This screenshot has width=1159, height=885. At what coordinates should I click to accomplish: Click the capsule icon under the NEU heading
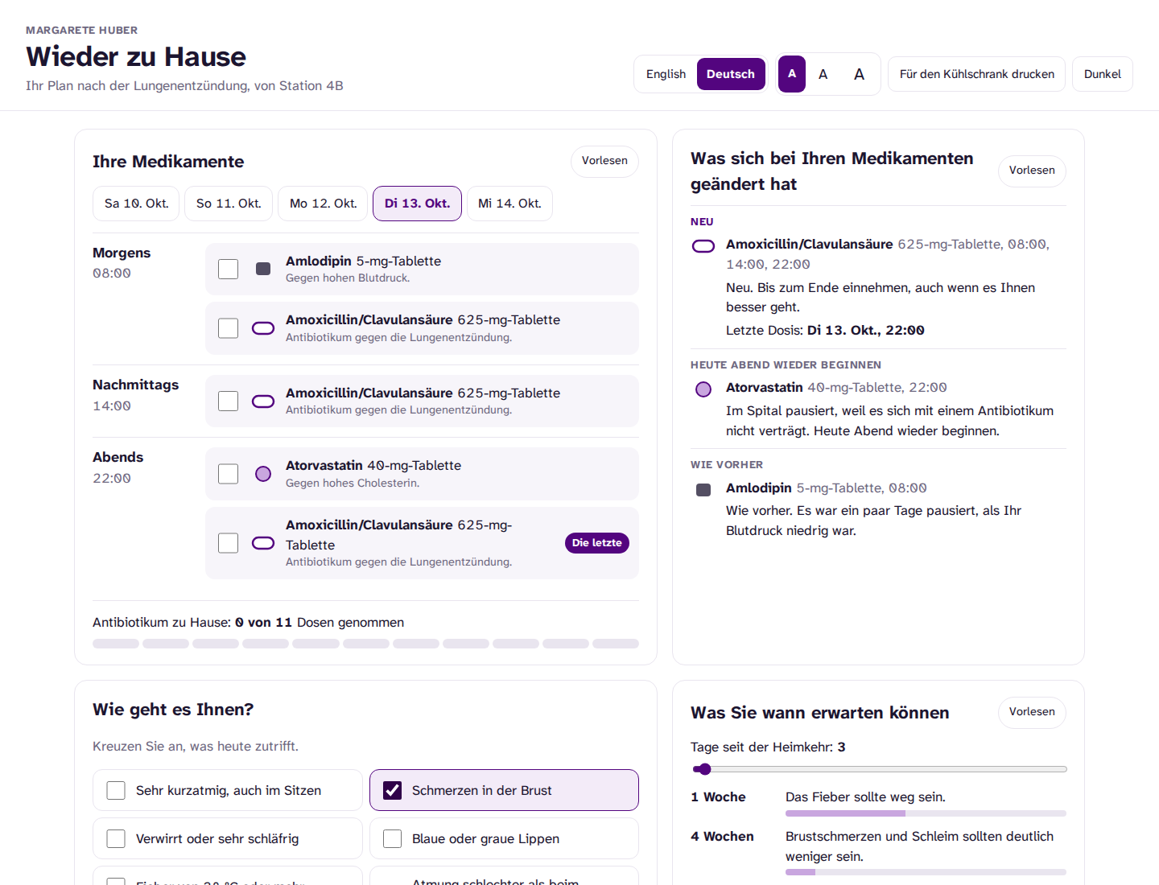(x=703, y=246)
